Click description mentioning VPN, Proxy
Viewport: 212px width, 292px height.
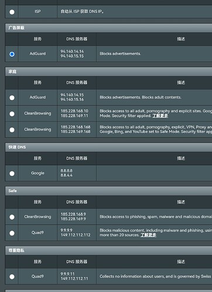point(156,129)
